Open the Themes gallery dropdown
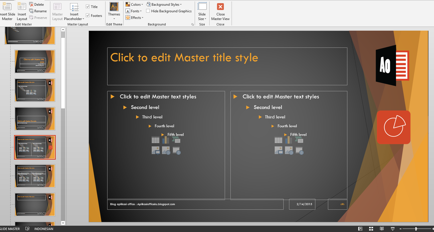This screenshot has height=232, width=434. pyautogui.click(x=114, y=11)
